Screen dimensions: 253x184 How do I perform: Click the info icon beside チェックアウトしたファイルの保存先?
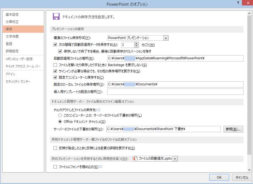pyautogui.click(x=99, y=109)
